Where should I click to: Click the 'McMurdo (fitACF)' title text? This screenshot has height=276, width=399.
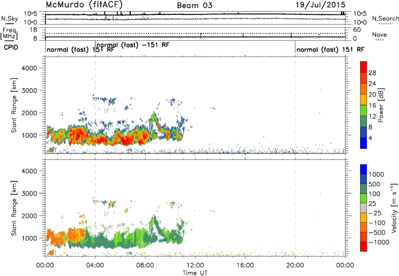(x=84, y=5)
